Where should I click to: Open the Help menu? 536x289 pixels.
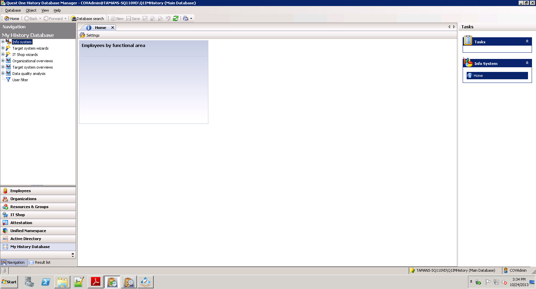(x=57, y=10)
